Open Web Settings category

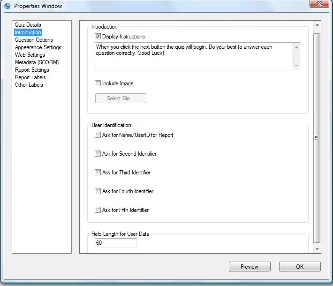click(30, 55)
